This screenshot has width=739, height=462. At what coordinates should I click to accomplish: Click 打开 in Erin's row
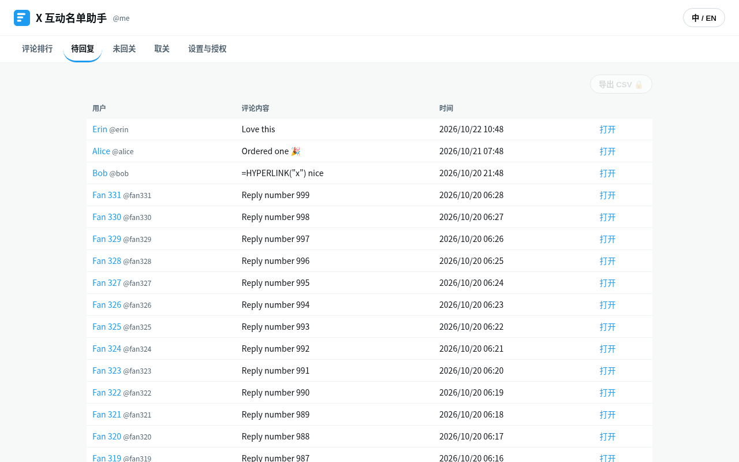607,129
